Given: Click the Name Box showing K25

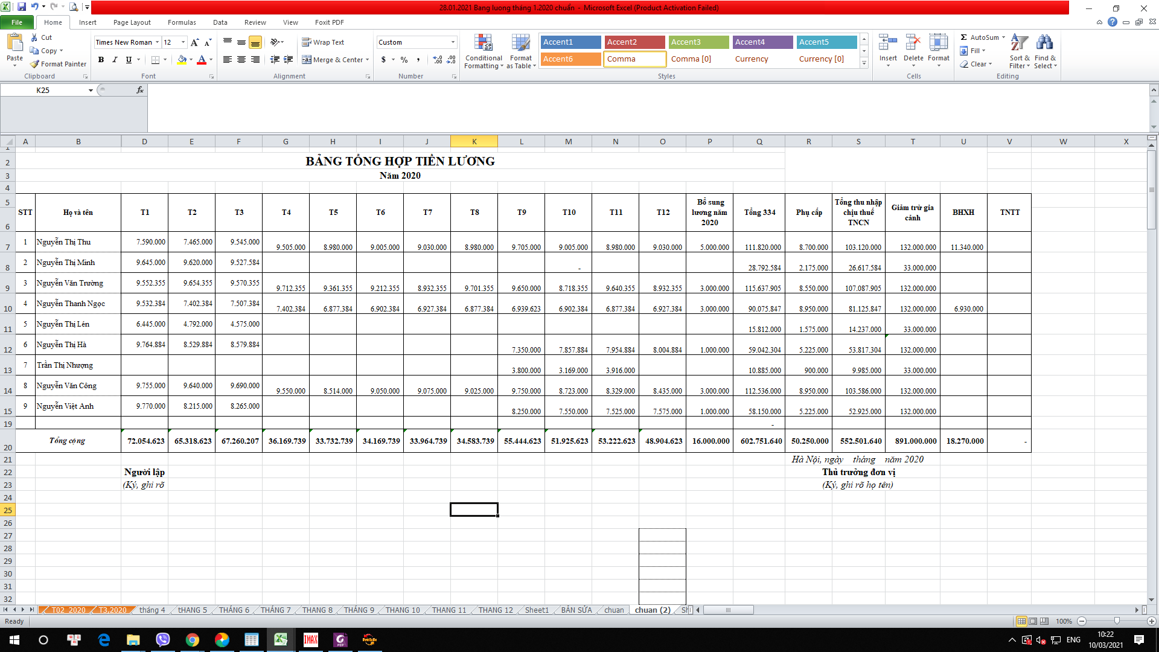Looking at the screenshot, I should point(43,90).
